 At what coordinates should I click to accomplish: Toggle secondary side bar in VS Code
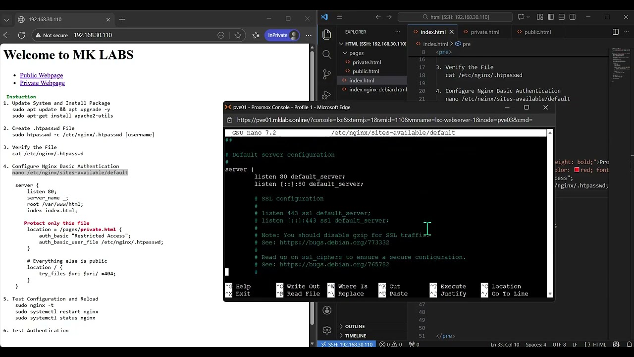pos(573,17)
